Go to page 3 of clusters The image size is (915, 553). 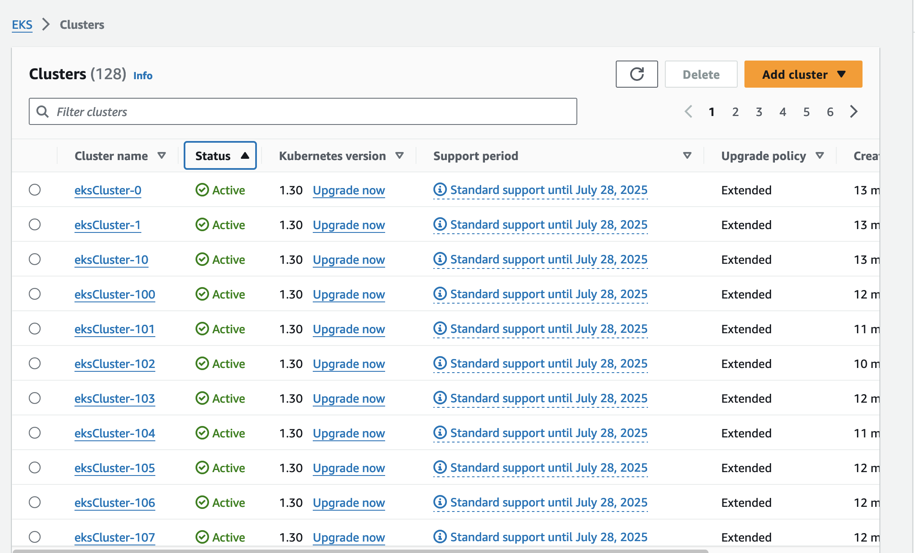point(759,112)
